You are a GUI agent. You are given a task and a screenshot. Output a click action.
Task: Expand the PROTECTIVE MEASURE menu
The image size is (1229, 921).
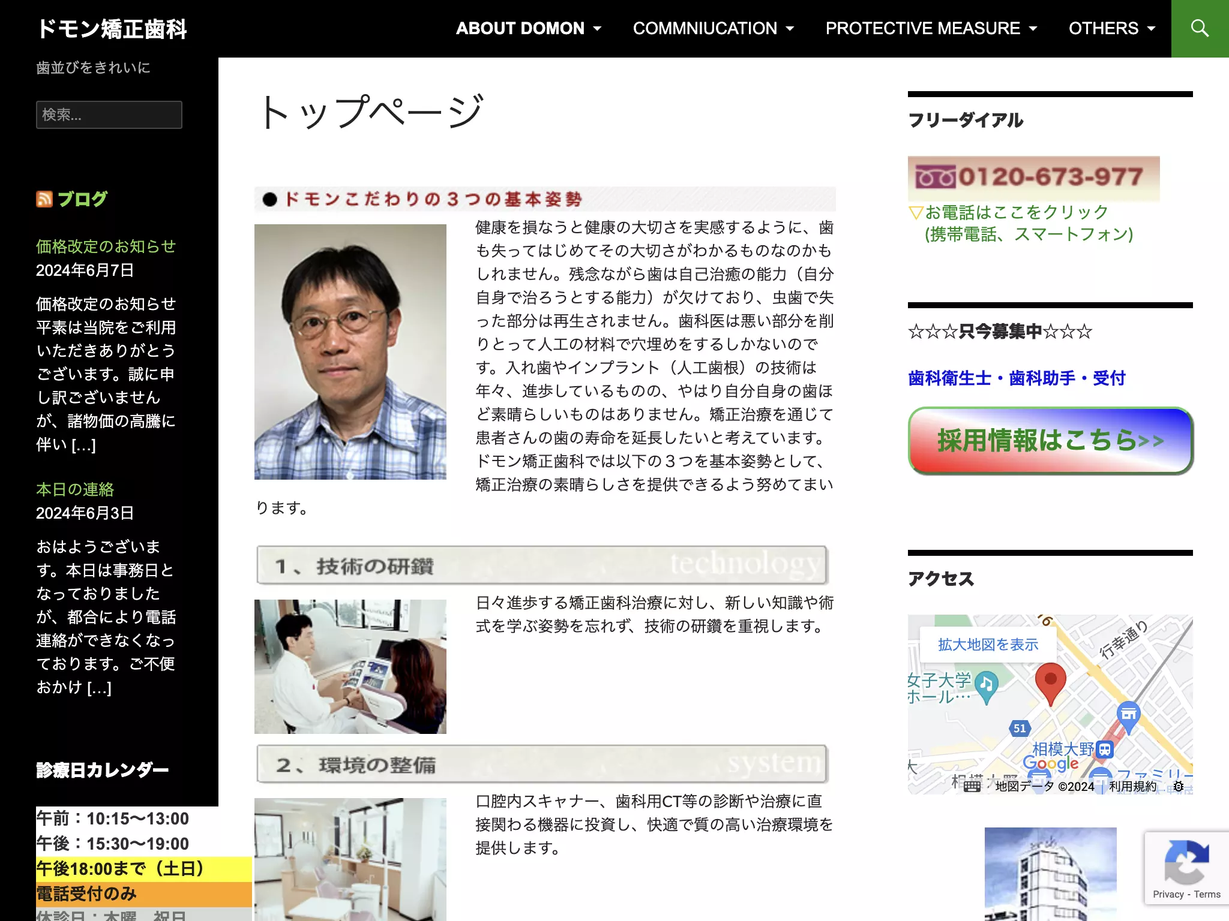click(x=931, y=28)
